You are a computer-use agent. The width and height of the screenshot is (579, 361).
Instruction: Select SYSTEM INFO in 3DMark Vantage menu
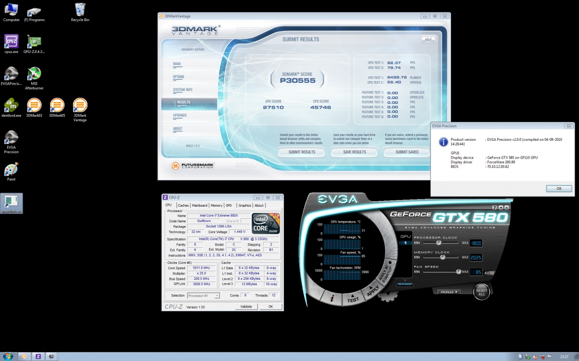tap(183, 90)
